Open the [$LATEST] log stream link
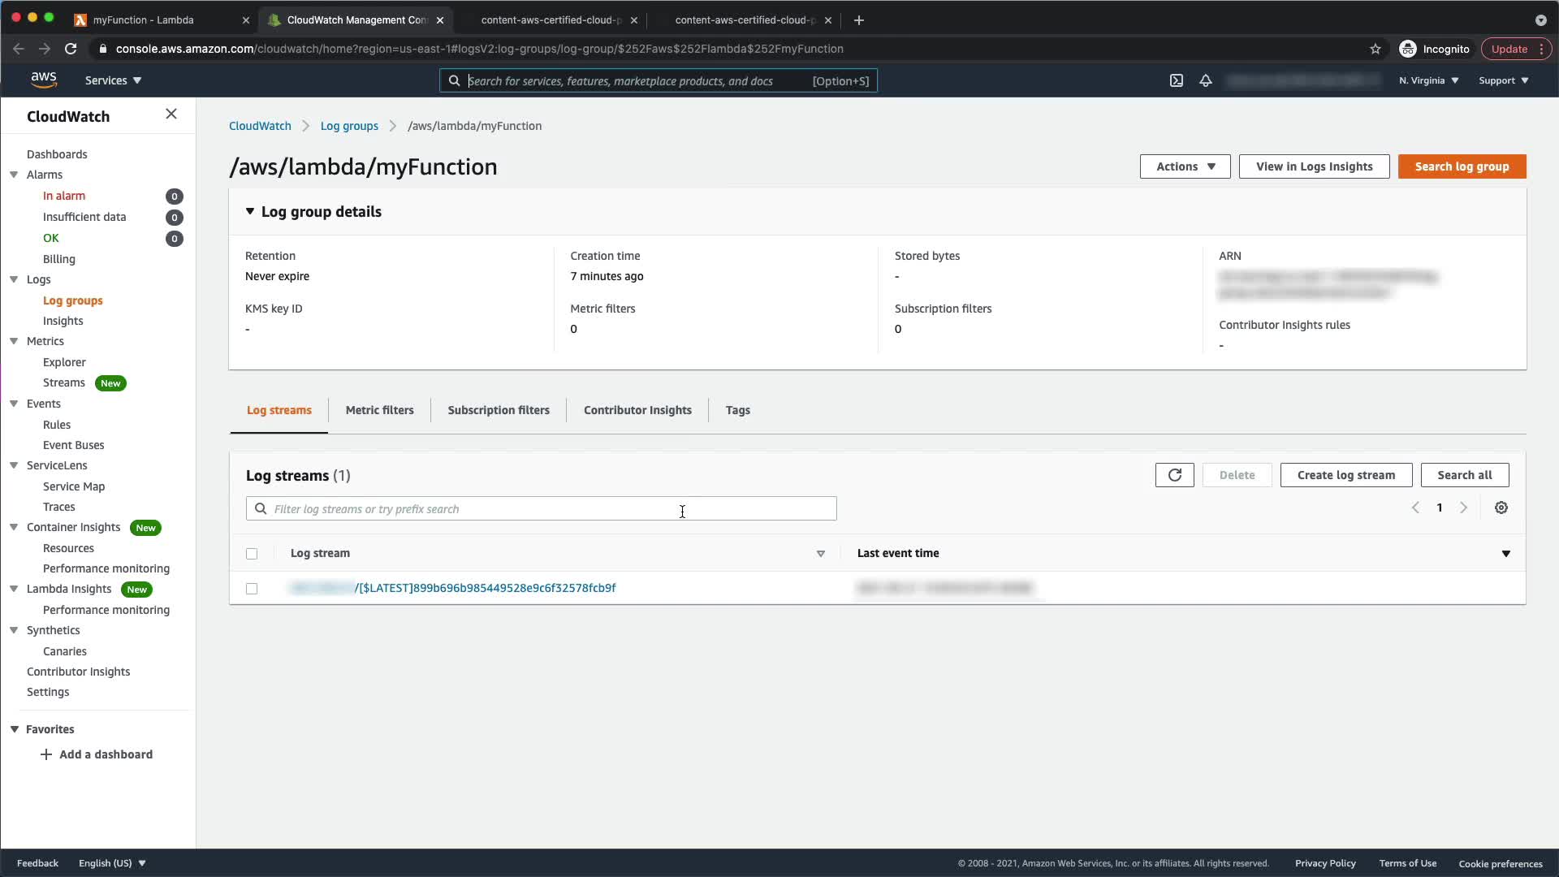This screenshot has width=1559, height=877. pos(487,588)
